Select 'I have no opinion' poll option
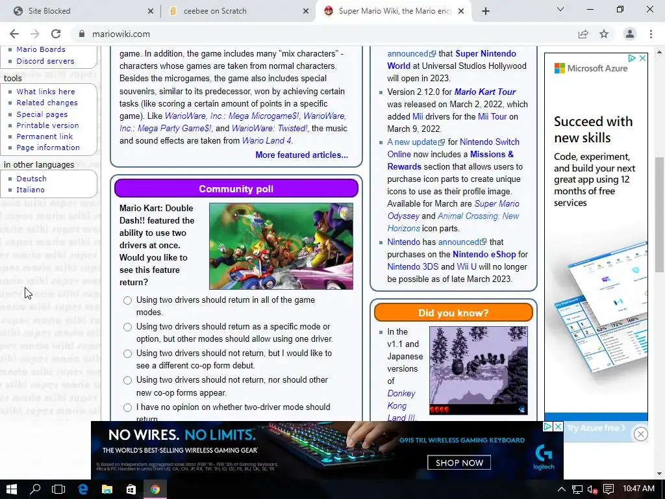Viewport: 665px width, 499px height. [x=128, y=408]
